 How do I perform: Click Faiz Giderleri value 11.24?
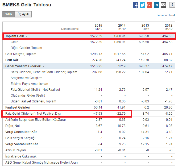click(98, 90)
